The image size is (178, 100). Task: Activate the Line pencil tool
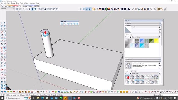pos(2,32)
